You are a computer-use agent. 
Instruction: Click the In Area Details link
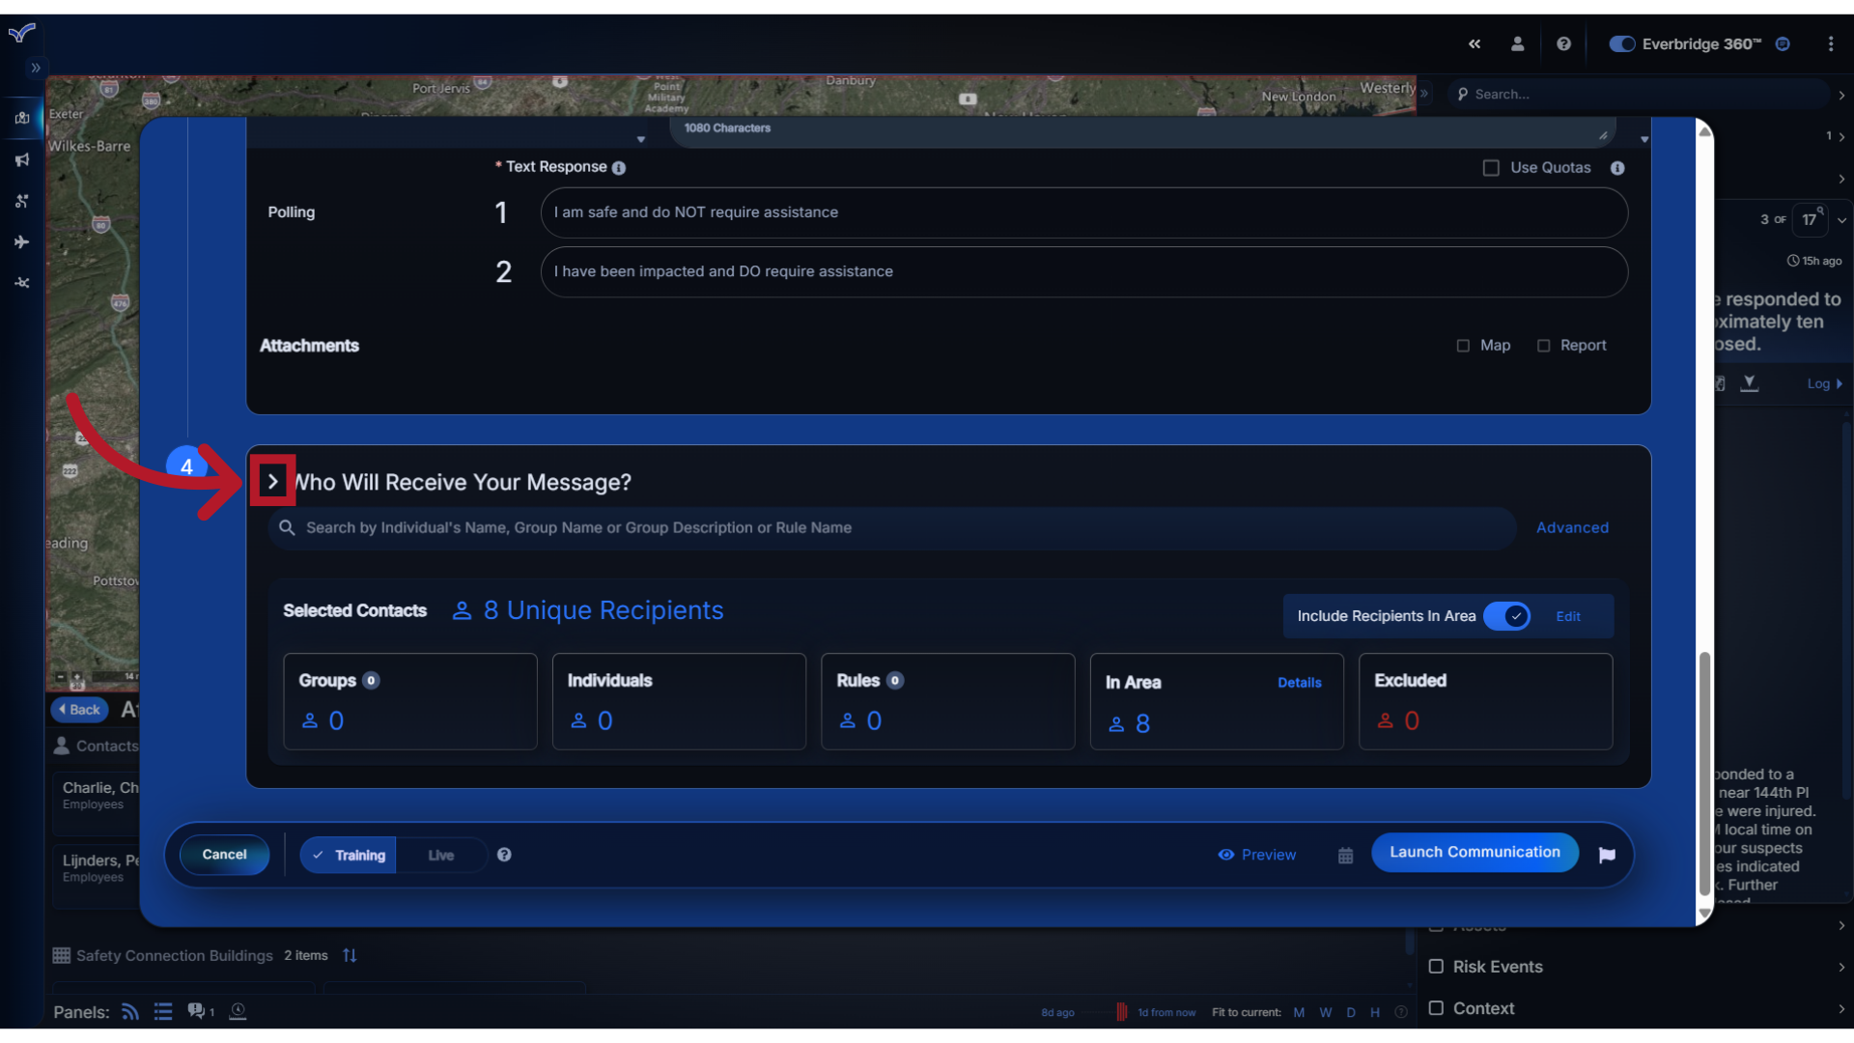pyautogui.click(x=1299, y=680)
